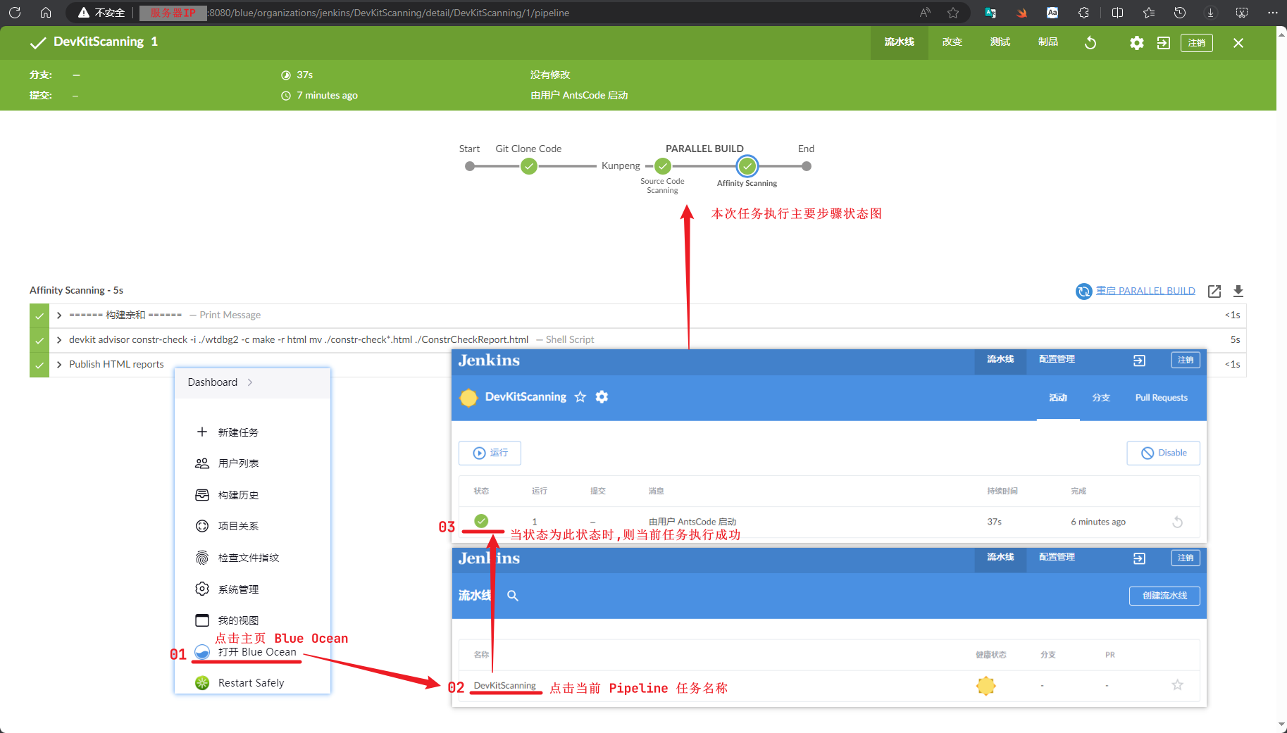Click 配置管理 in upper Jenkins panel
This screenshot has width=1287, height=733.
1057,359
